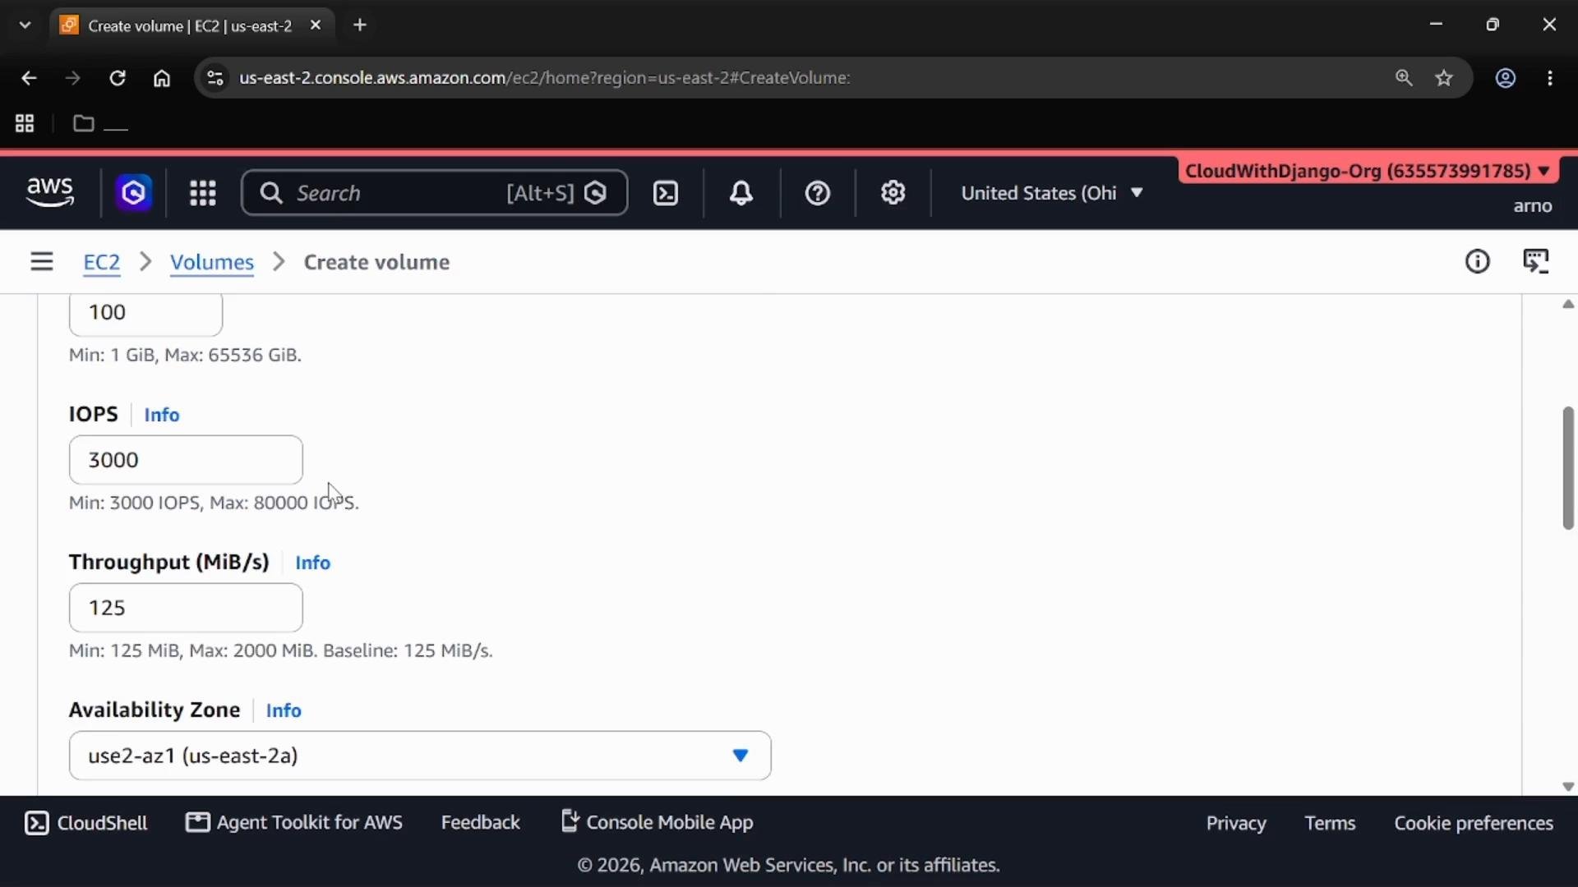Expand the CloudWithDjango-Org account menu
The image size is (1578, 887).
[x=1368, y=171]
